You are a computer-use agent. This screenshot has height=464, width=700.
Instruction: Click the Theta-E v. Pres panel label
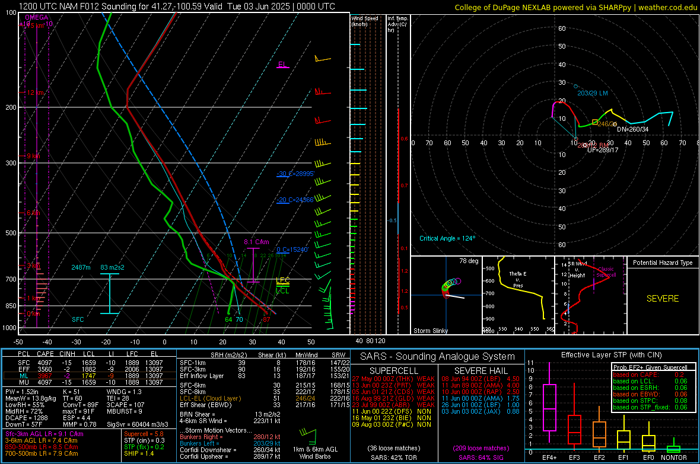518,280
